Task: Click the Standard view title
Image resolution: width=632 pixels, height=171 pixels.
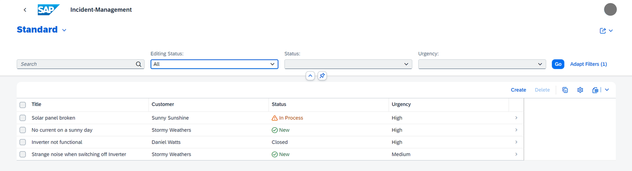Action: pyautogui.click(x=37, y=30)
